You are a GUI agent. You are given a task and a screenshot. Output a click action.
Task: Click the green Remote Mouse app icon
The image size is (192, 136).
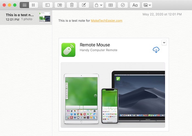[x=68, y=50]
